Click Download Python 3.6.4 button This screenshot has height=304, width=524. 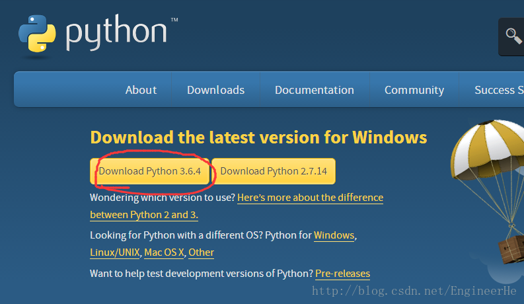[149, 171]
